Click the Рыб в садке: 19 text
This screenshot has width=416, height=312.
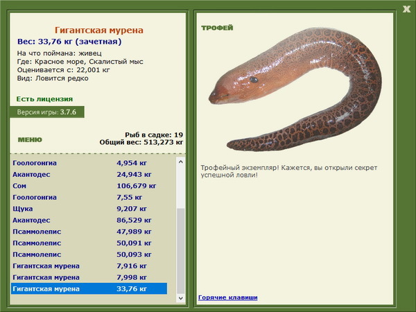tap(154, 135)
